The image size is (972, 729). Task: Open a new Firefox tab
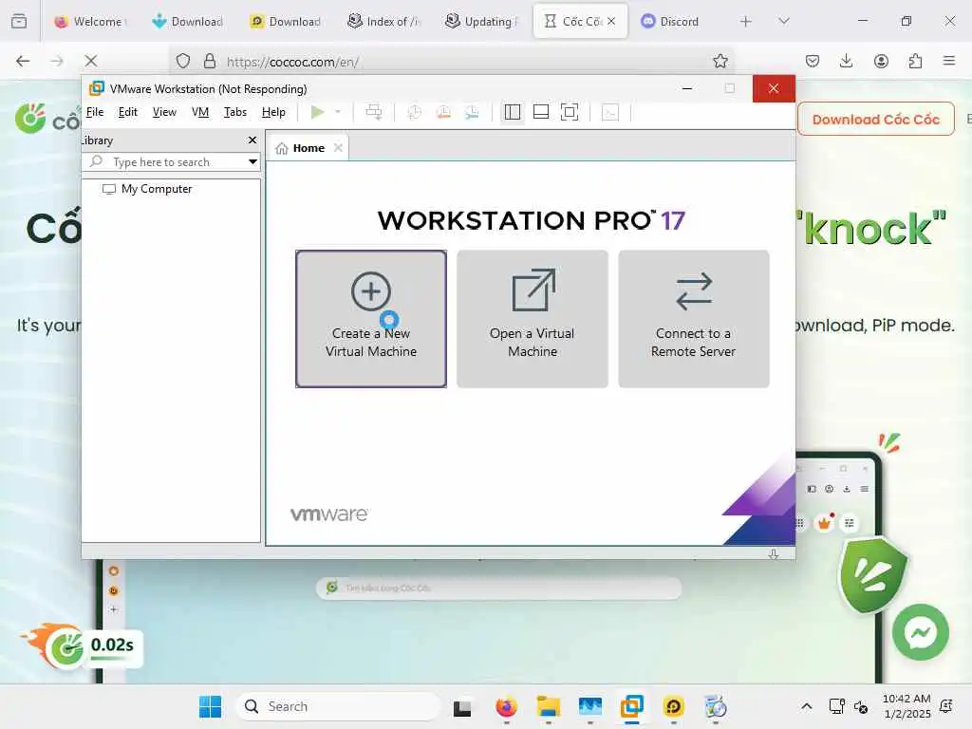click(746, 22)
